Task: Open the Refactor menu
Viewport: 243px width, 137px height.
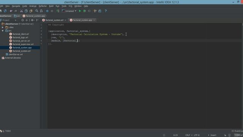Action: (43, 6)
